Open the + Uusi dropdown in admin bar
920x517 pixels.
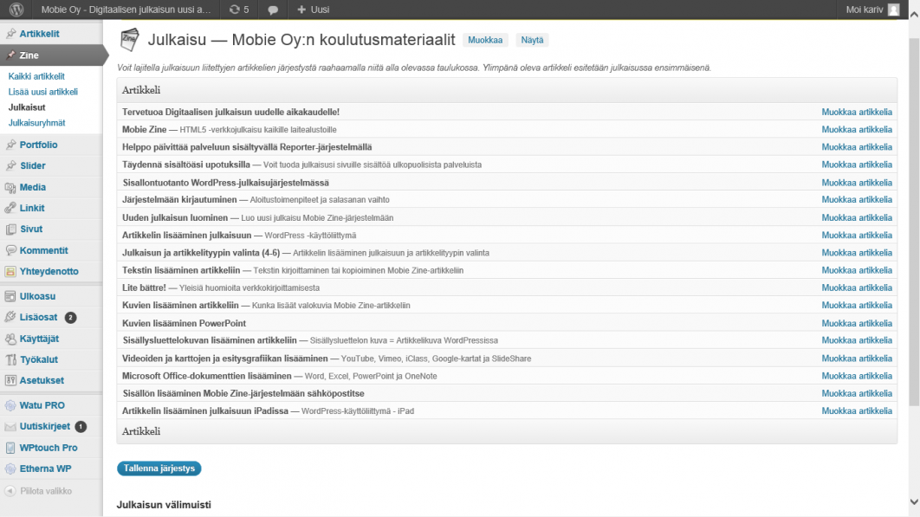click(x=313, y=10)
